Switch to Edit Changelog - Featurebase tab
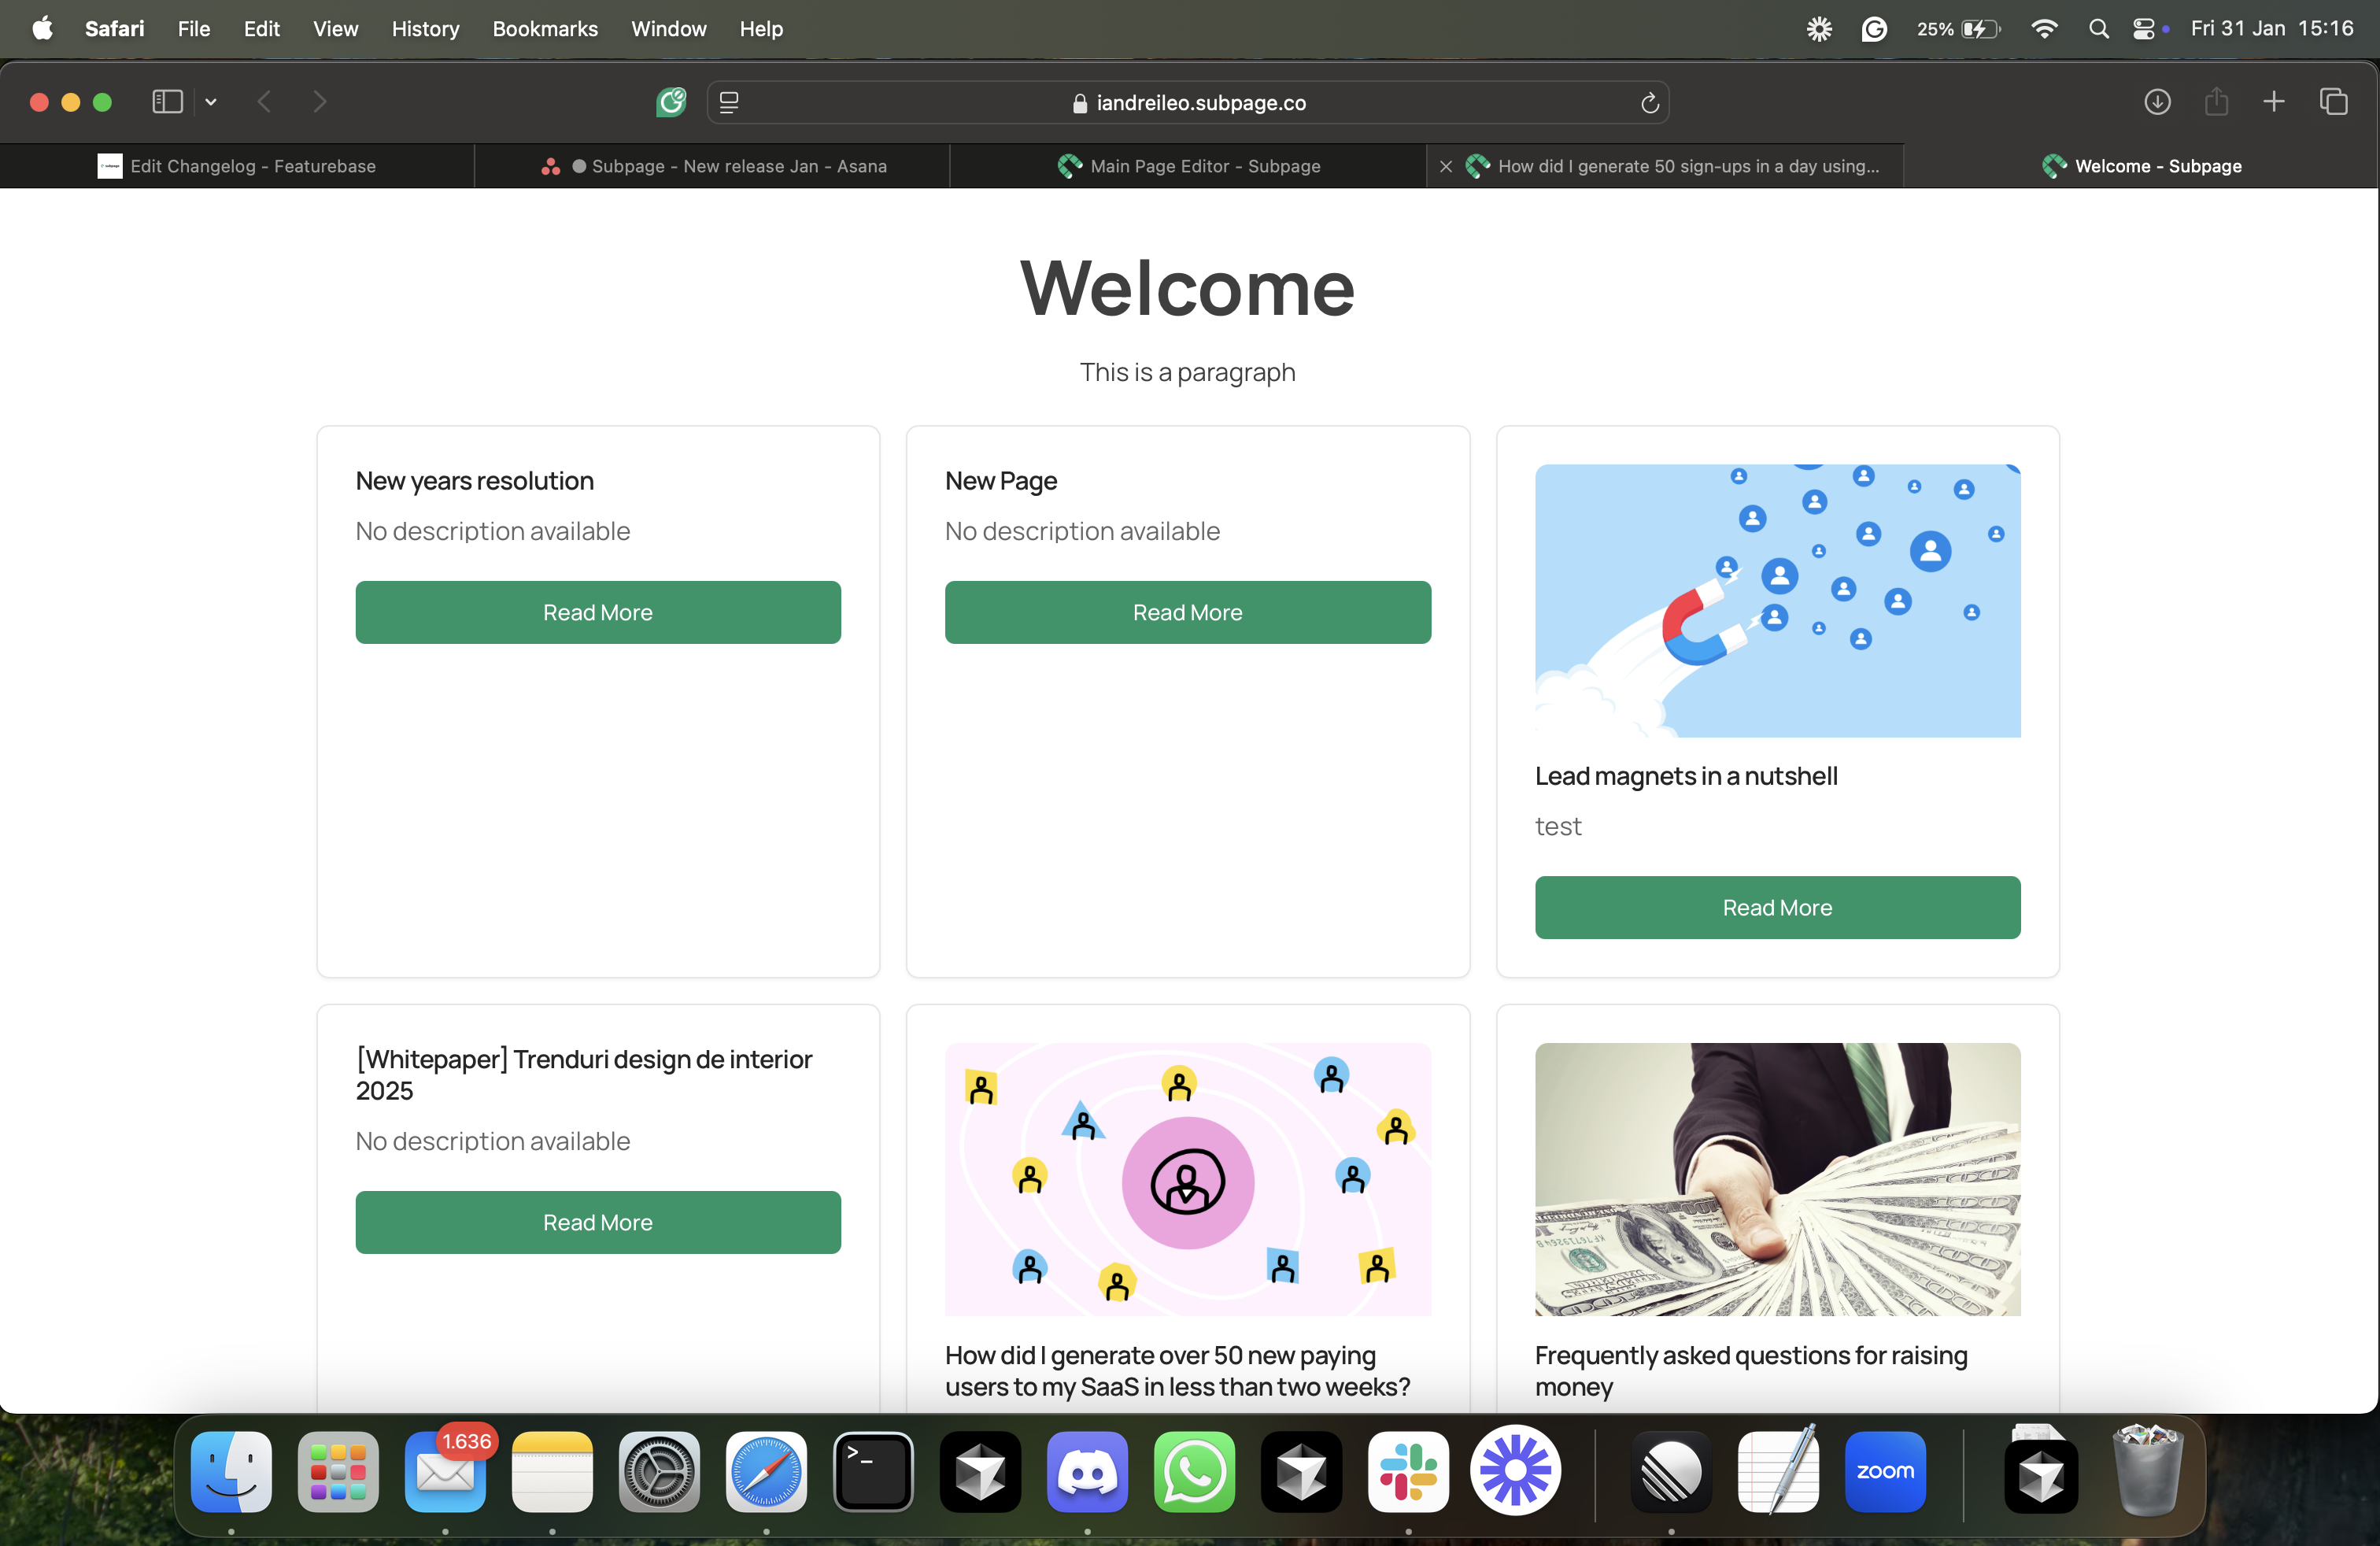 pos(237,166)
